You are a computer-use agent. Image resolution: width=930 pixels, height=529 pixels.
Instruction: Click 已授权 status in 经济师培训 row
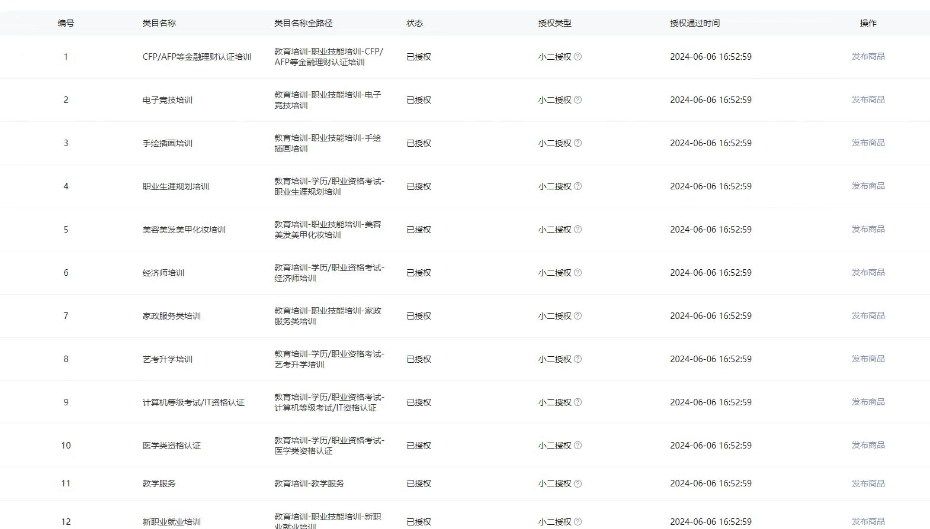click(x=418, y=273)
